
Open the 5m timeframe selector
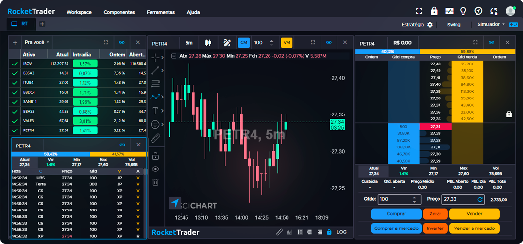coord(189,42)
